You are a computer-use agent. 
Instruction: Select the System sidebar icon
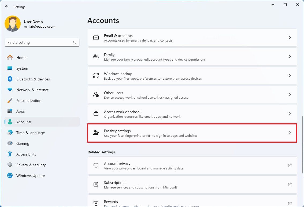point(10,68)
